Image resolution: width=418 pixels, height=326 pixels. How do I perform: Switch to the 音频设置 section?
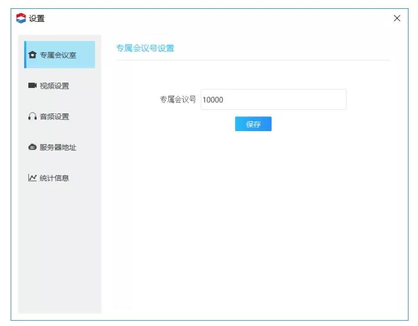pos(54,117)
